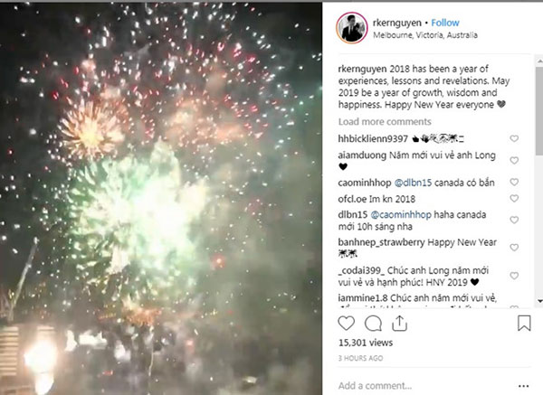
Task: Open the three-dot more options menu
Action: tap(524, 386)
